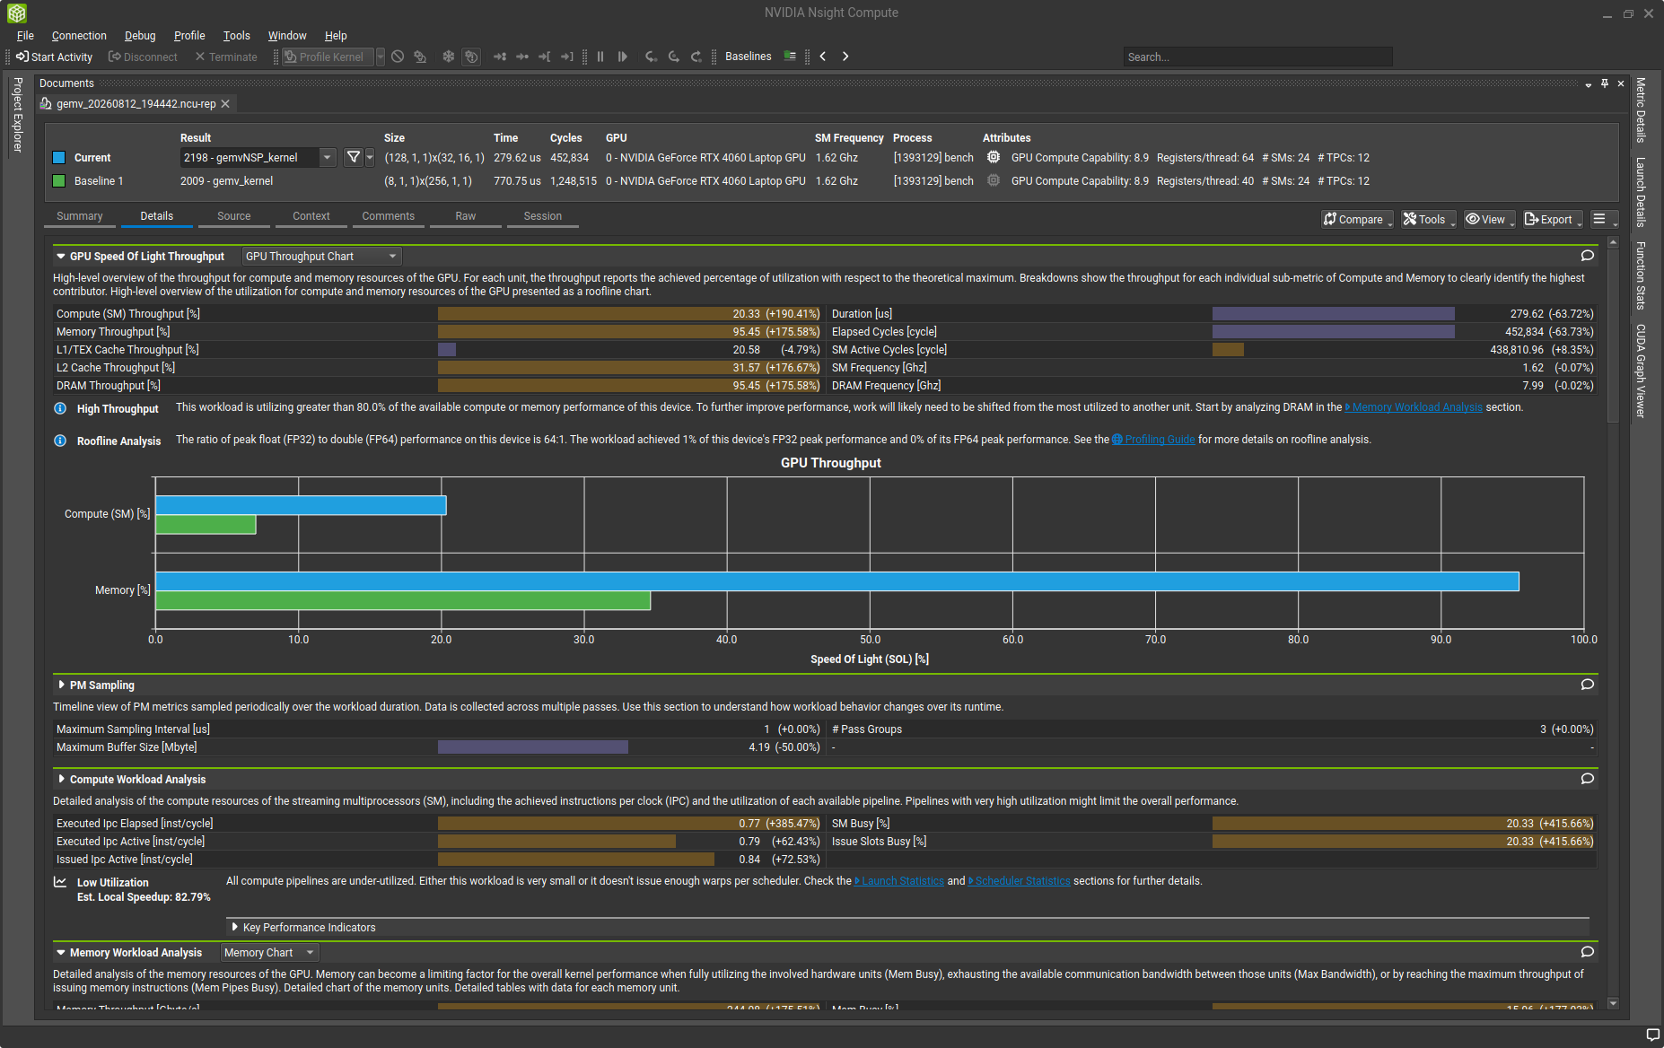
Task: Click the Compare button
Action: [x=1357, y=219]
